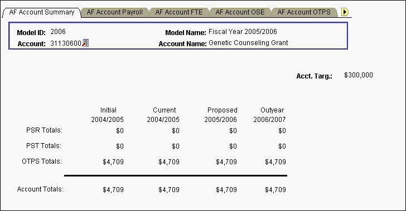Open account detail icon beside 31130600
The height and width of the screenshot is (211, 406).
click(x=85, y=43)
